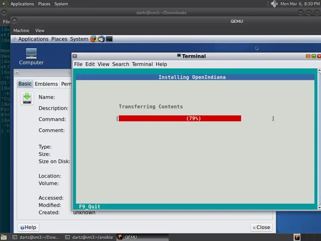Click F9_Quit in the installer
Viewport: 321px width, 241px height.
click(90, 206)
